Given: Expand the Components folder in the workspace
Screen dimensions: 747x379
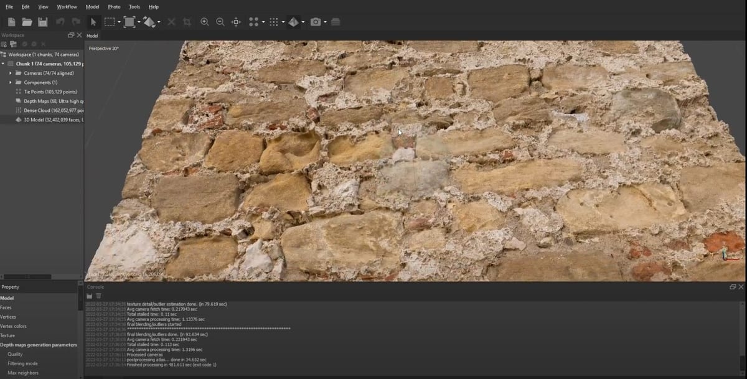Looking at the screenshot, I should 11,82.
